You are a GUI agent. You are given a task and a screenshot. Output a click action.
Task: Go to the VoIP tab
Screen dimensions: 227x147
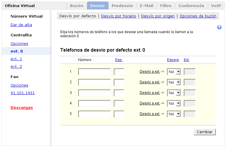(x=216, y=6)
